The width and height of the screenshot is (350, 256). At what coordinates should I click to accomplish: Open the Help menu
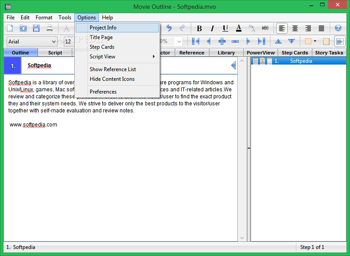(x=107, y=18)
